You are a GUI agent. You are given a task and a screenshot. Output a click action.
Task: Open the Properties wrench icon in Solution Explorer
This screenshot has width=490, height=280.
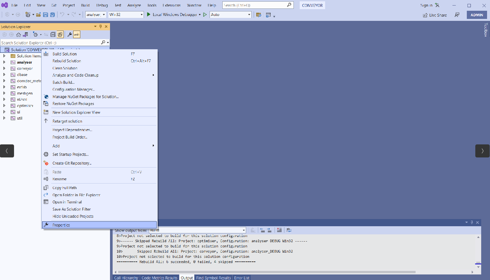coord(70,35)
